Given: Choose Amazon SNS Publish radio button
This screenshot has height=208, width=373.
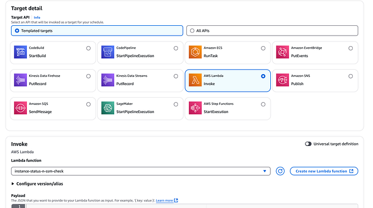Looking at the screenshot, I should click(x=350, y=76).
